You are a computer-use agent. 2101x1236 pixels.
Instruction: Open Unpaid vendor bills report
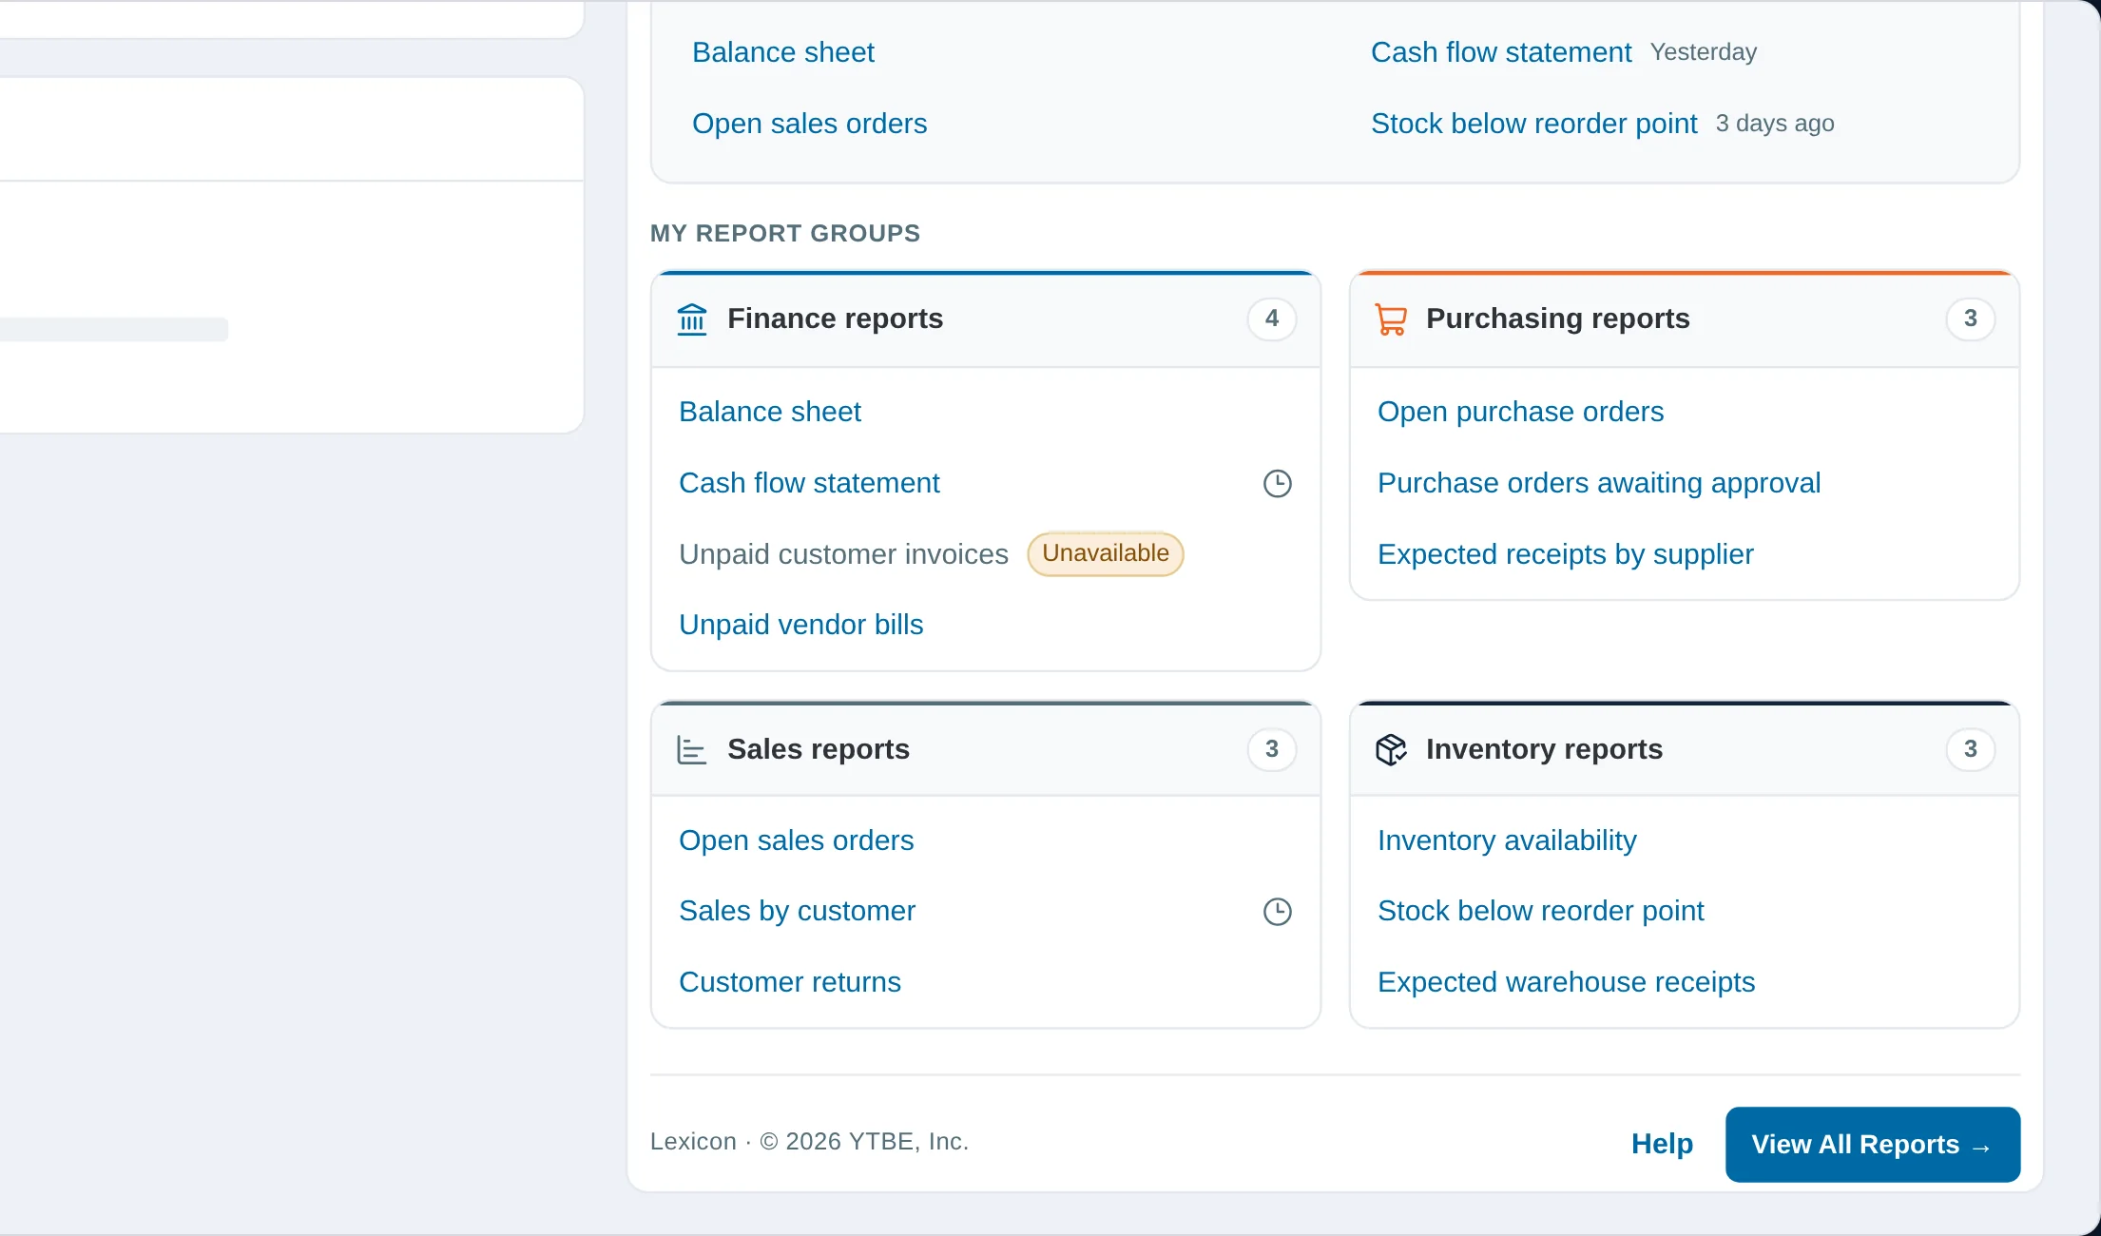[801, 625]
